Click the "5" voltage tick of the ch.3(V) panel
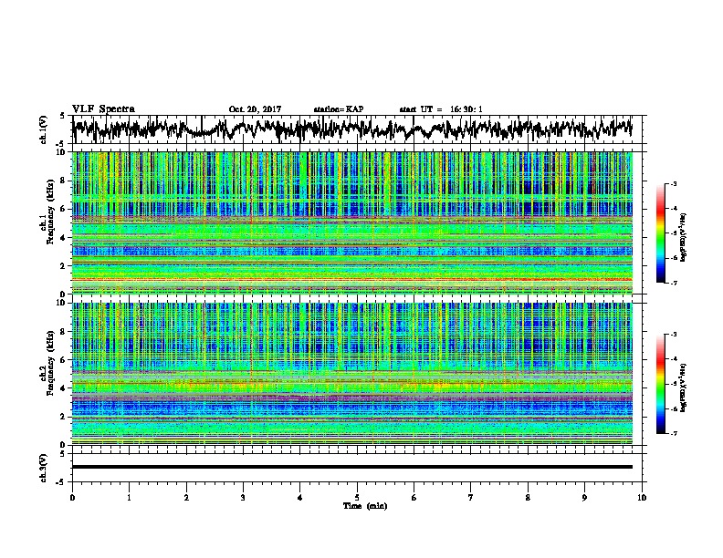Image resolution: width=723 pixels, height=558 pixels. pyautogui.click(x=62, y=454)
